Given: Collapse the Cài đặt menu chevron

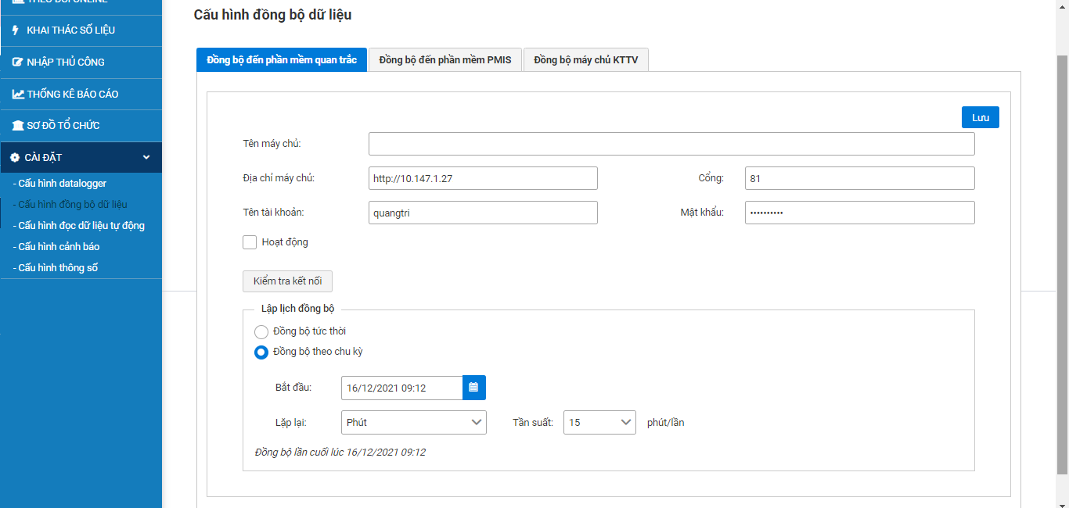Looking at the screenshot, I should click(146, 158).
